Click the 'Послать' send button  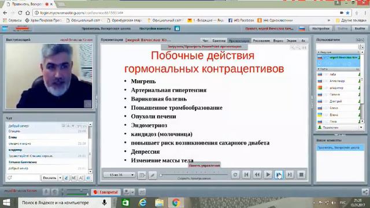[x=49, y=178]
